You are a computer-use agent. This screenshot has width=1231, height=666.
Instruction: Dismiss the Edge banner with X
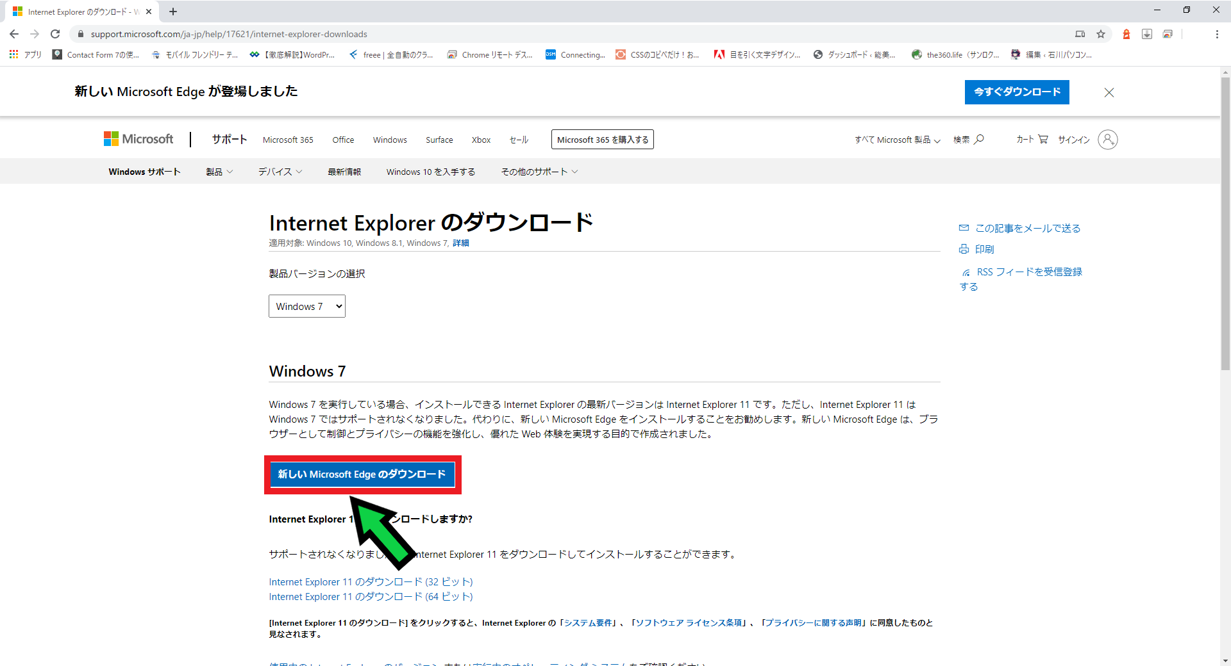click(x=1109, y=93)
